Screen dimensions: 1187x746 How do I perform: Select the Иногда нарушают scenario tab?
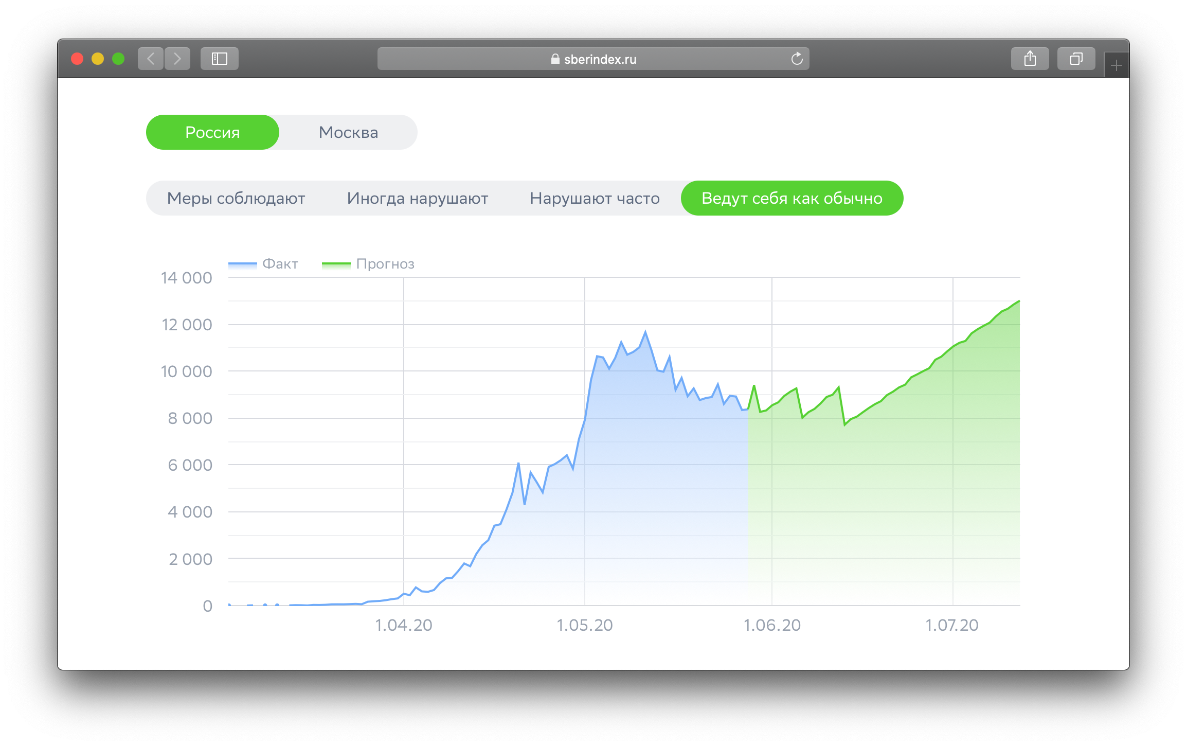(417, 198)
